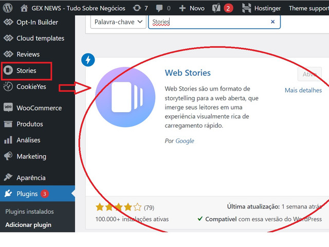The image size is (329, 247).
Task: Open Aparência menu item
Action: tap(31, 178)
